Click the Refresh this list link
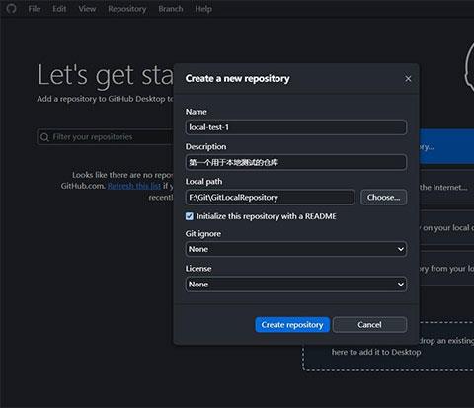Viewport: 474px width, 408px height. coord(134,186)
